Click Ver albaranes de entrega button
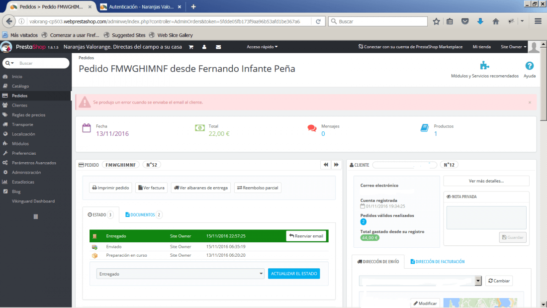The width and height of the screenshot is (547, 308). point(201,188)
